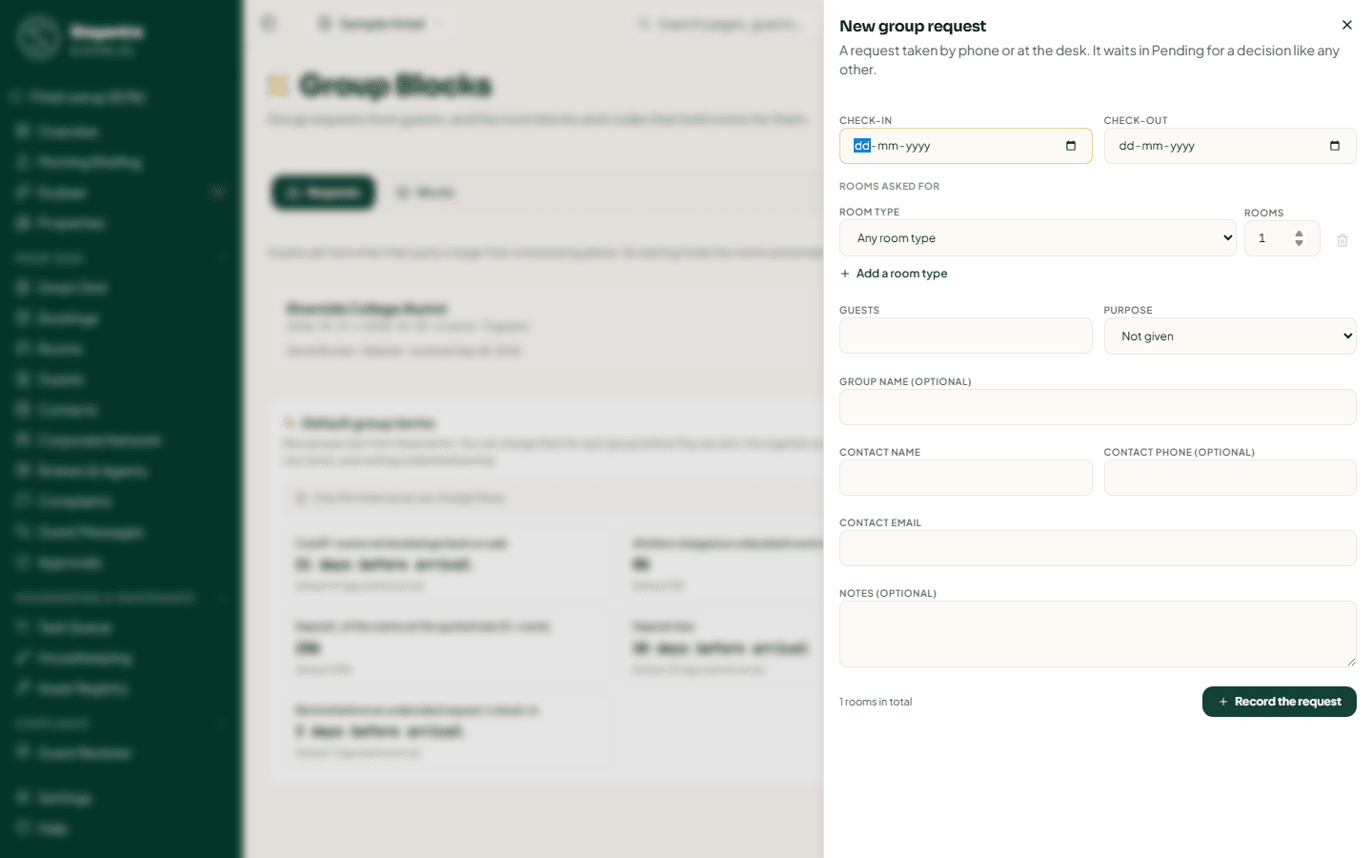Decrease the Rooms count with down arrow
The width and height of the screenshot is (1372, 858).
1299,243
